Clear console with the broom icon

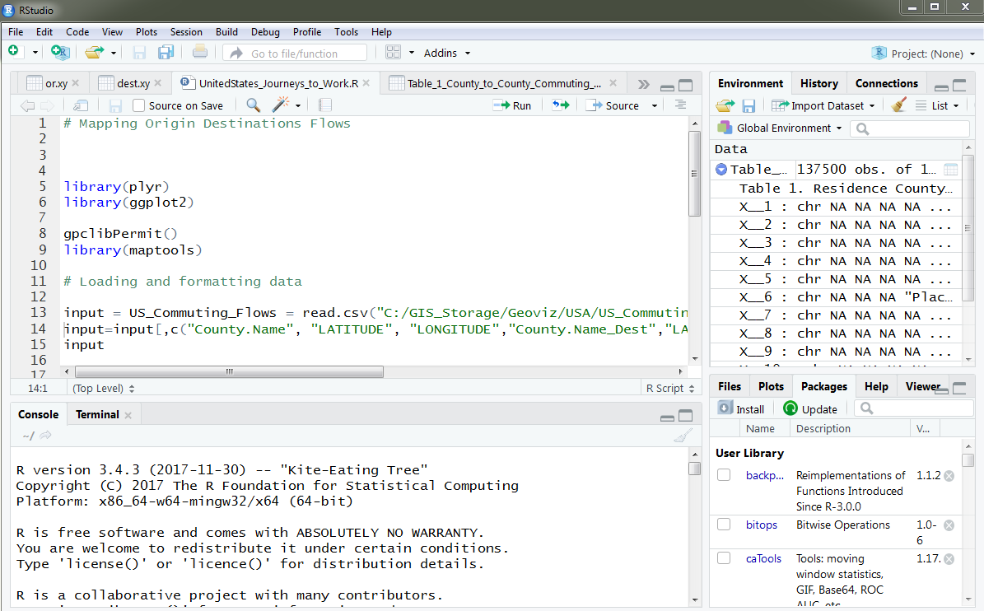[x=683, y=436]
